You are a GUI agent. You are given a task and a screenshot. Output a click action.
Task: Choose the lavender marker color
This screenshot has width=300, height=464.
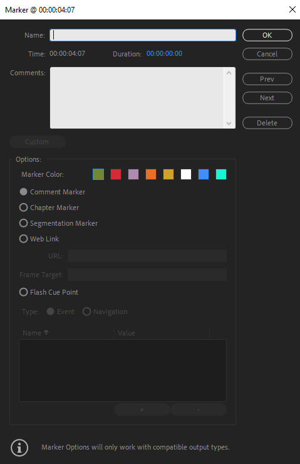[x=133, y=174]
